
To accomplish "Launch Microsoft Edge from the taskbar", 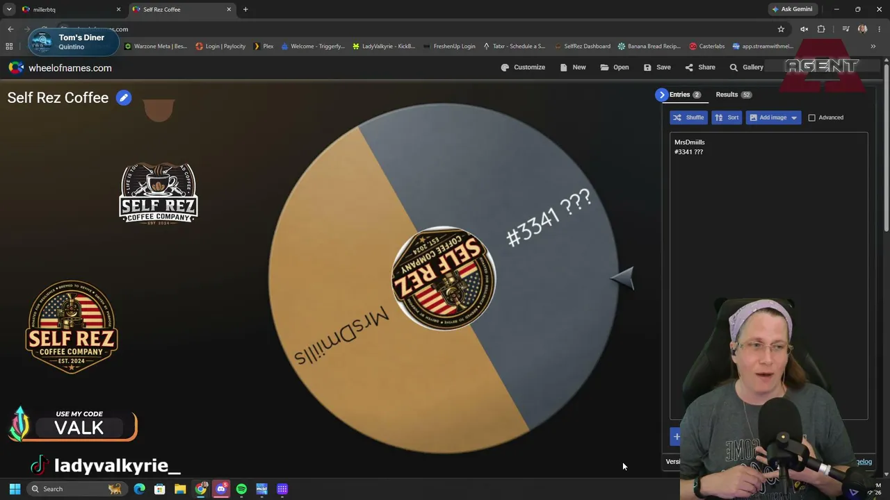I will pyautogui.click(x=140, y=489).
